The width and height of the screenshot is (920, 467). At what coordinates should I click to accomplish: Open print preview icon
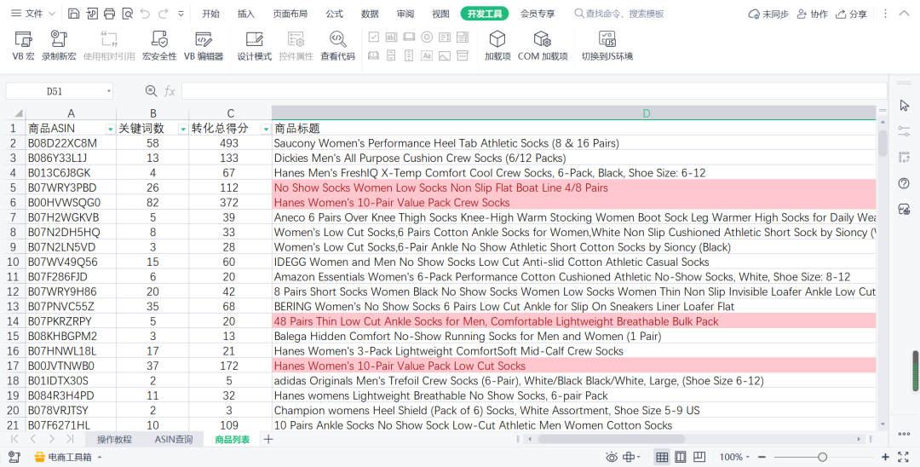pyautogui.click(x=127, y=14)
